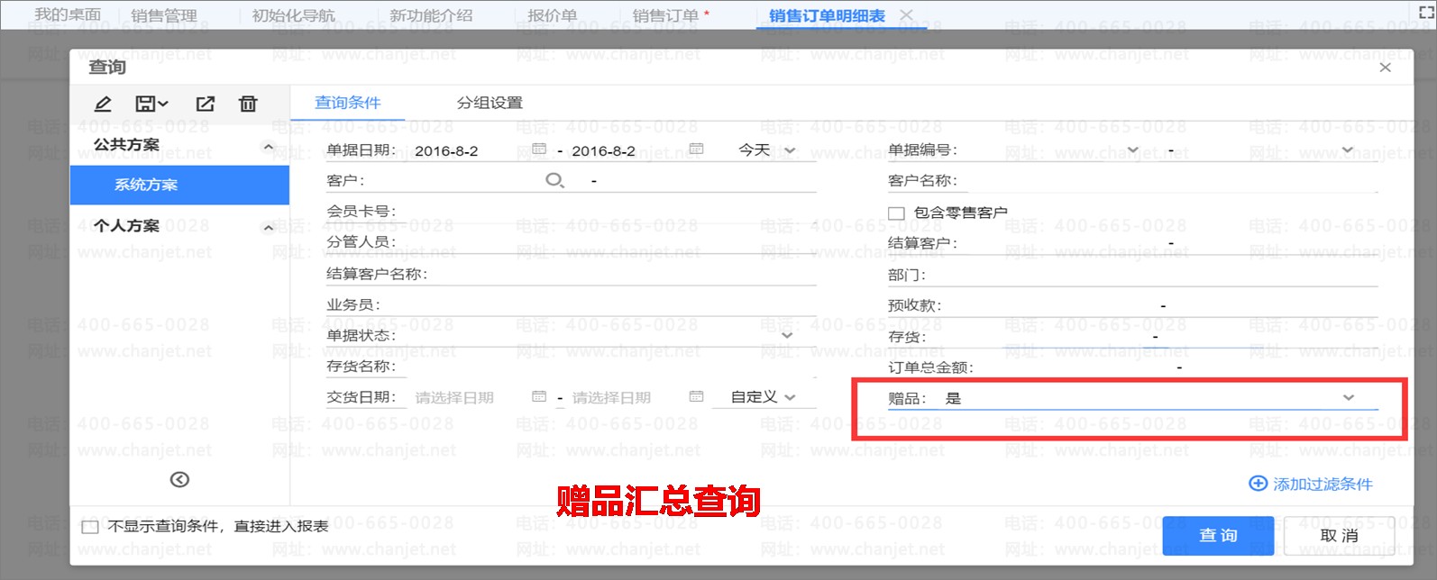Open the 单据编号 end dropdown
The image size is (1437, 580).
1347,150
